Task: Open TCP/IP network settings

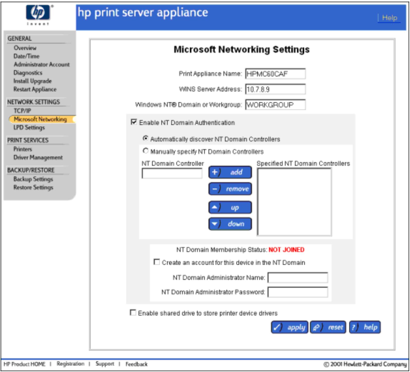Action: 22,111
